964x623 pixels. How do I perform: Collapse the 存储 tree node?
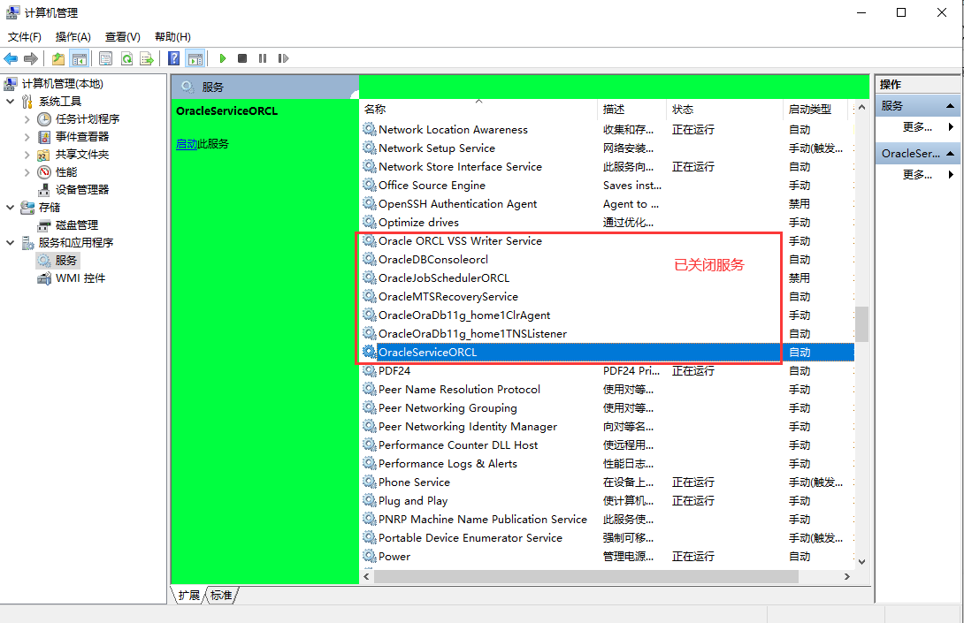[x=11, y=208]
